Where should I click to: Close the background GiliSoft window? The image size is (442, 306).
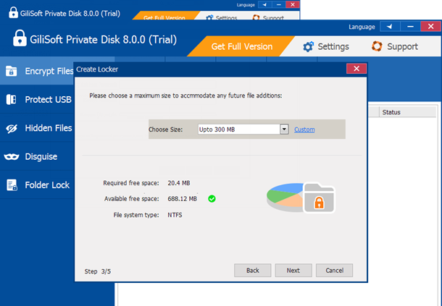(x=293, y=4)
